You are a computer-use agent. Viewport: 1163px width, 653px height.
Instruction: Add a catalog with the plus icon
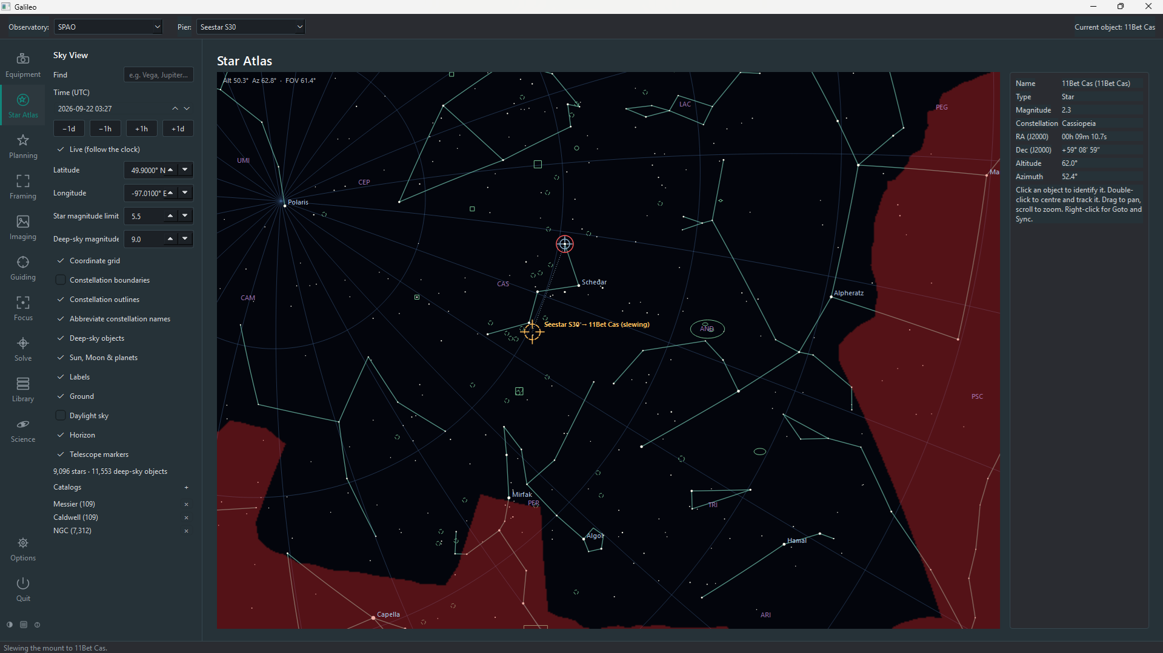pyautogui.click(x=186, y=487)
